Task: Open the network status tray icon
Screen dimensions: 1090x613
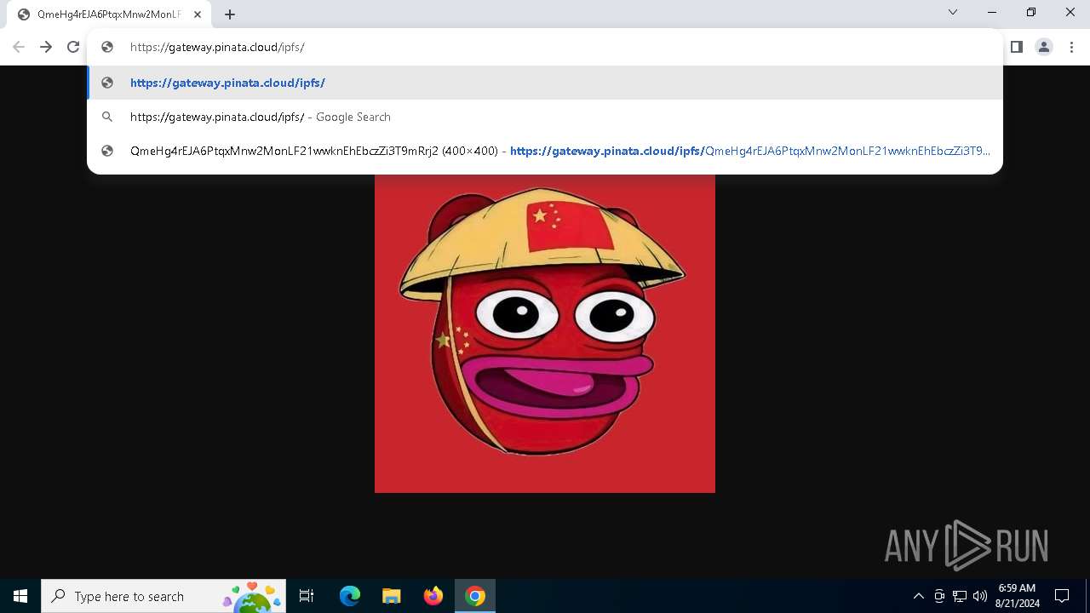Action: [x=960, y=596]
